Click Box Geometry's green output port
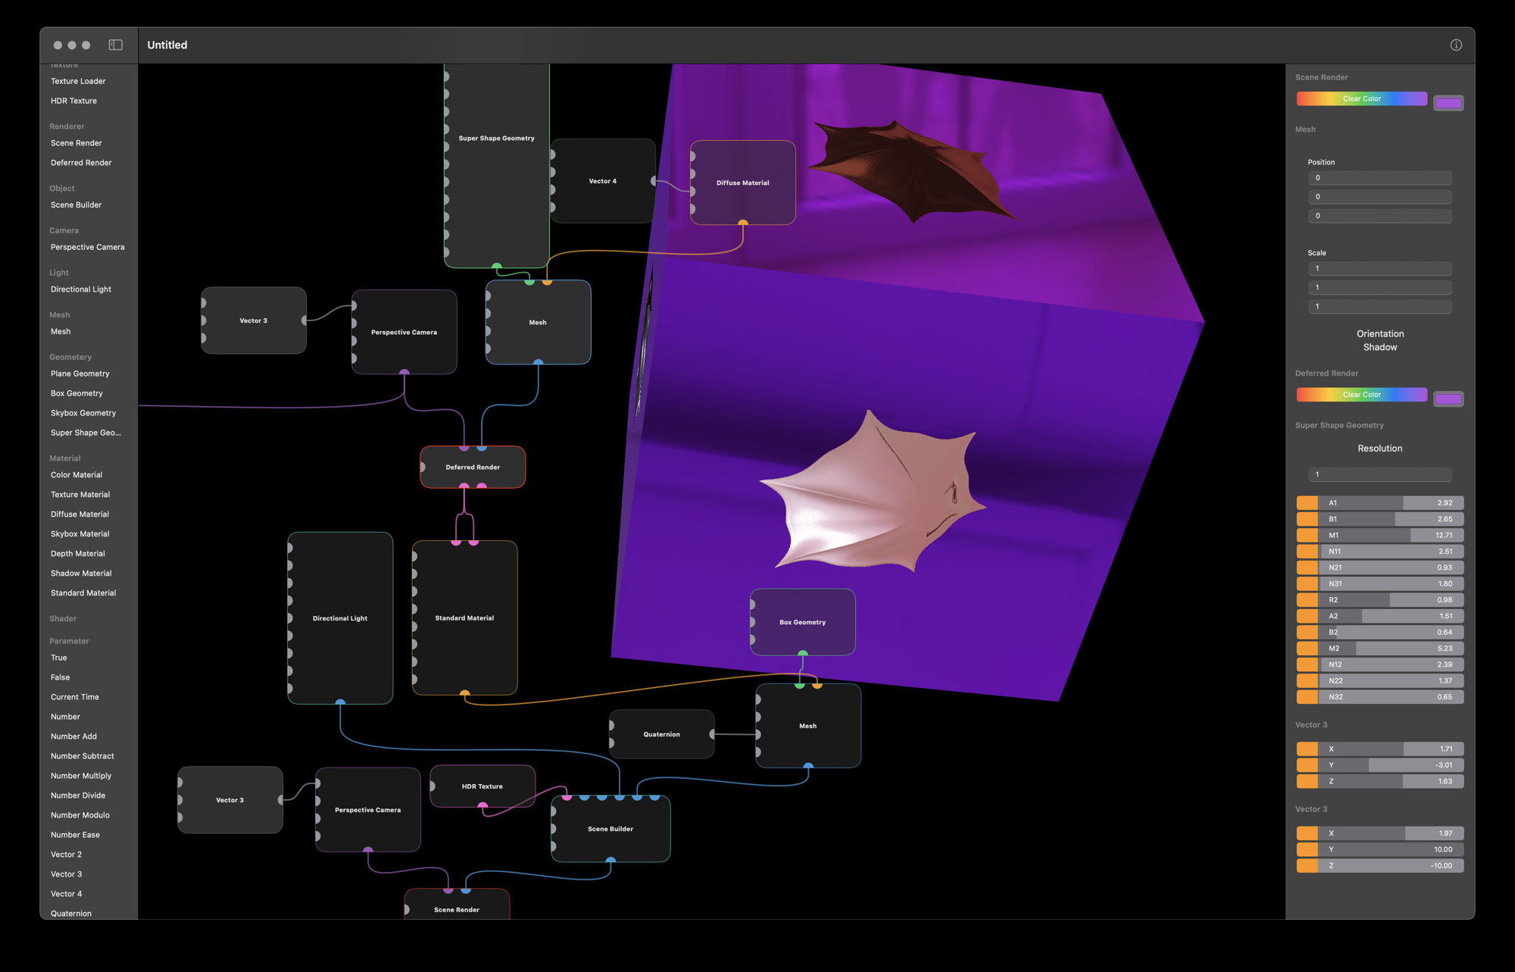Viewport: 1515px width, 972px height. [x=803, y=653]
